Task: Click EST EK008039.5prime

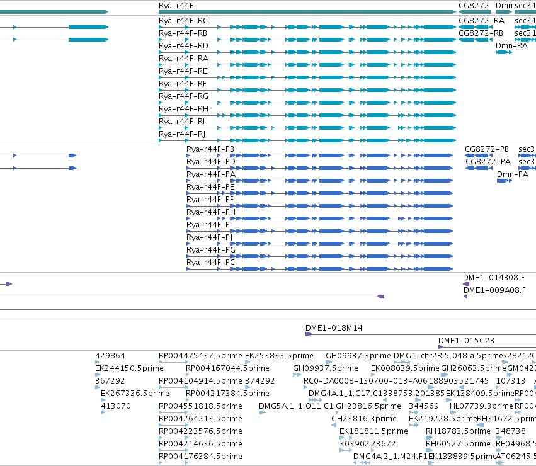Action: pyautogui.click(x=405, y=369)
